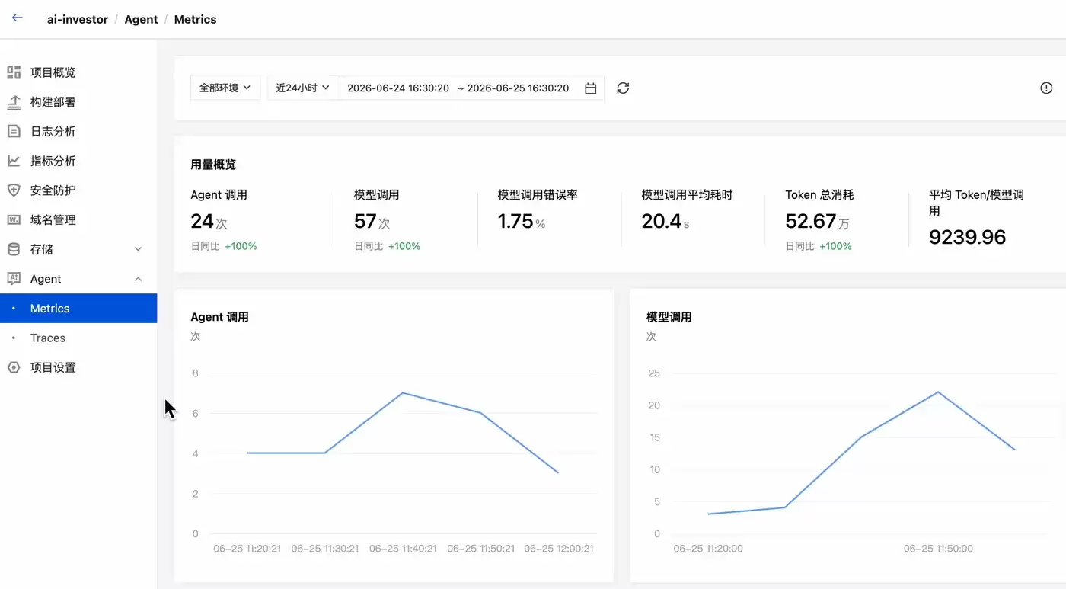Click the ai-investor breadcrumb link
This screenshot has height=589, width=1066.
(x=78, y=19)
